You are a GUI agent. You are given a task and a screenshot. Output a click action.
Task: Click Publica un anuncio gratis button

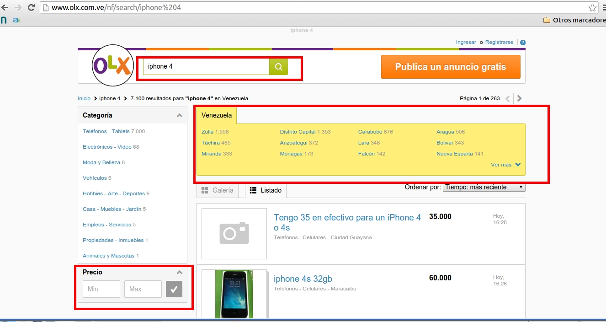pyautogui.click(x=451, y=67)
